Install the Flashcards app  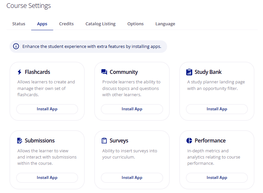coord(47,109)
